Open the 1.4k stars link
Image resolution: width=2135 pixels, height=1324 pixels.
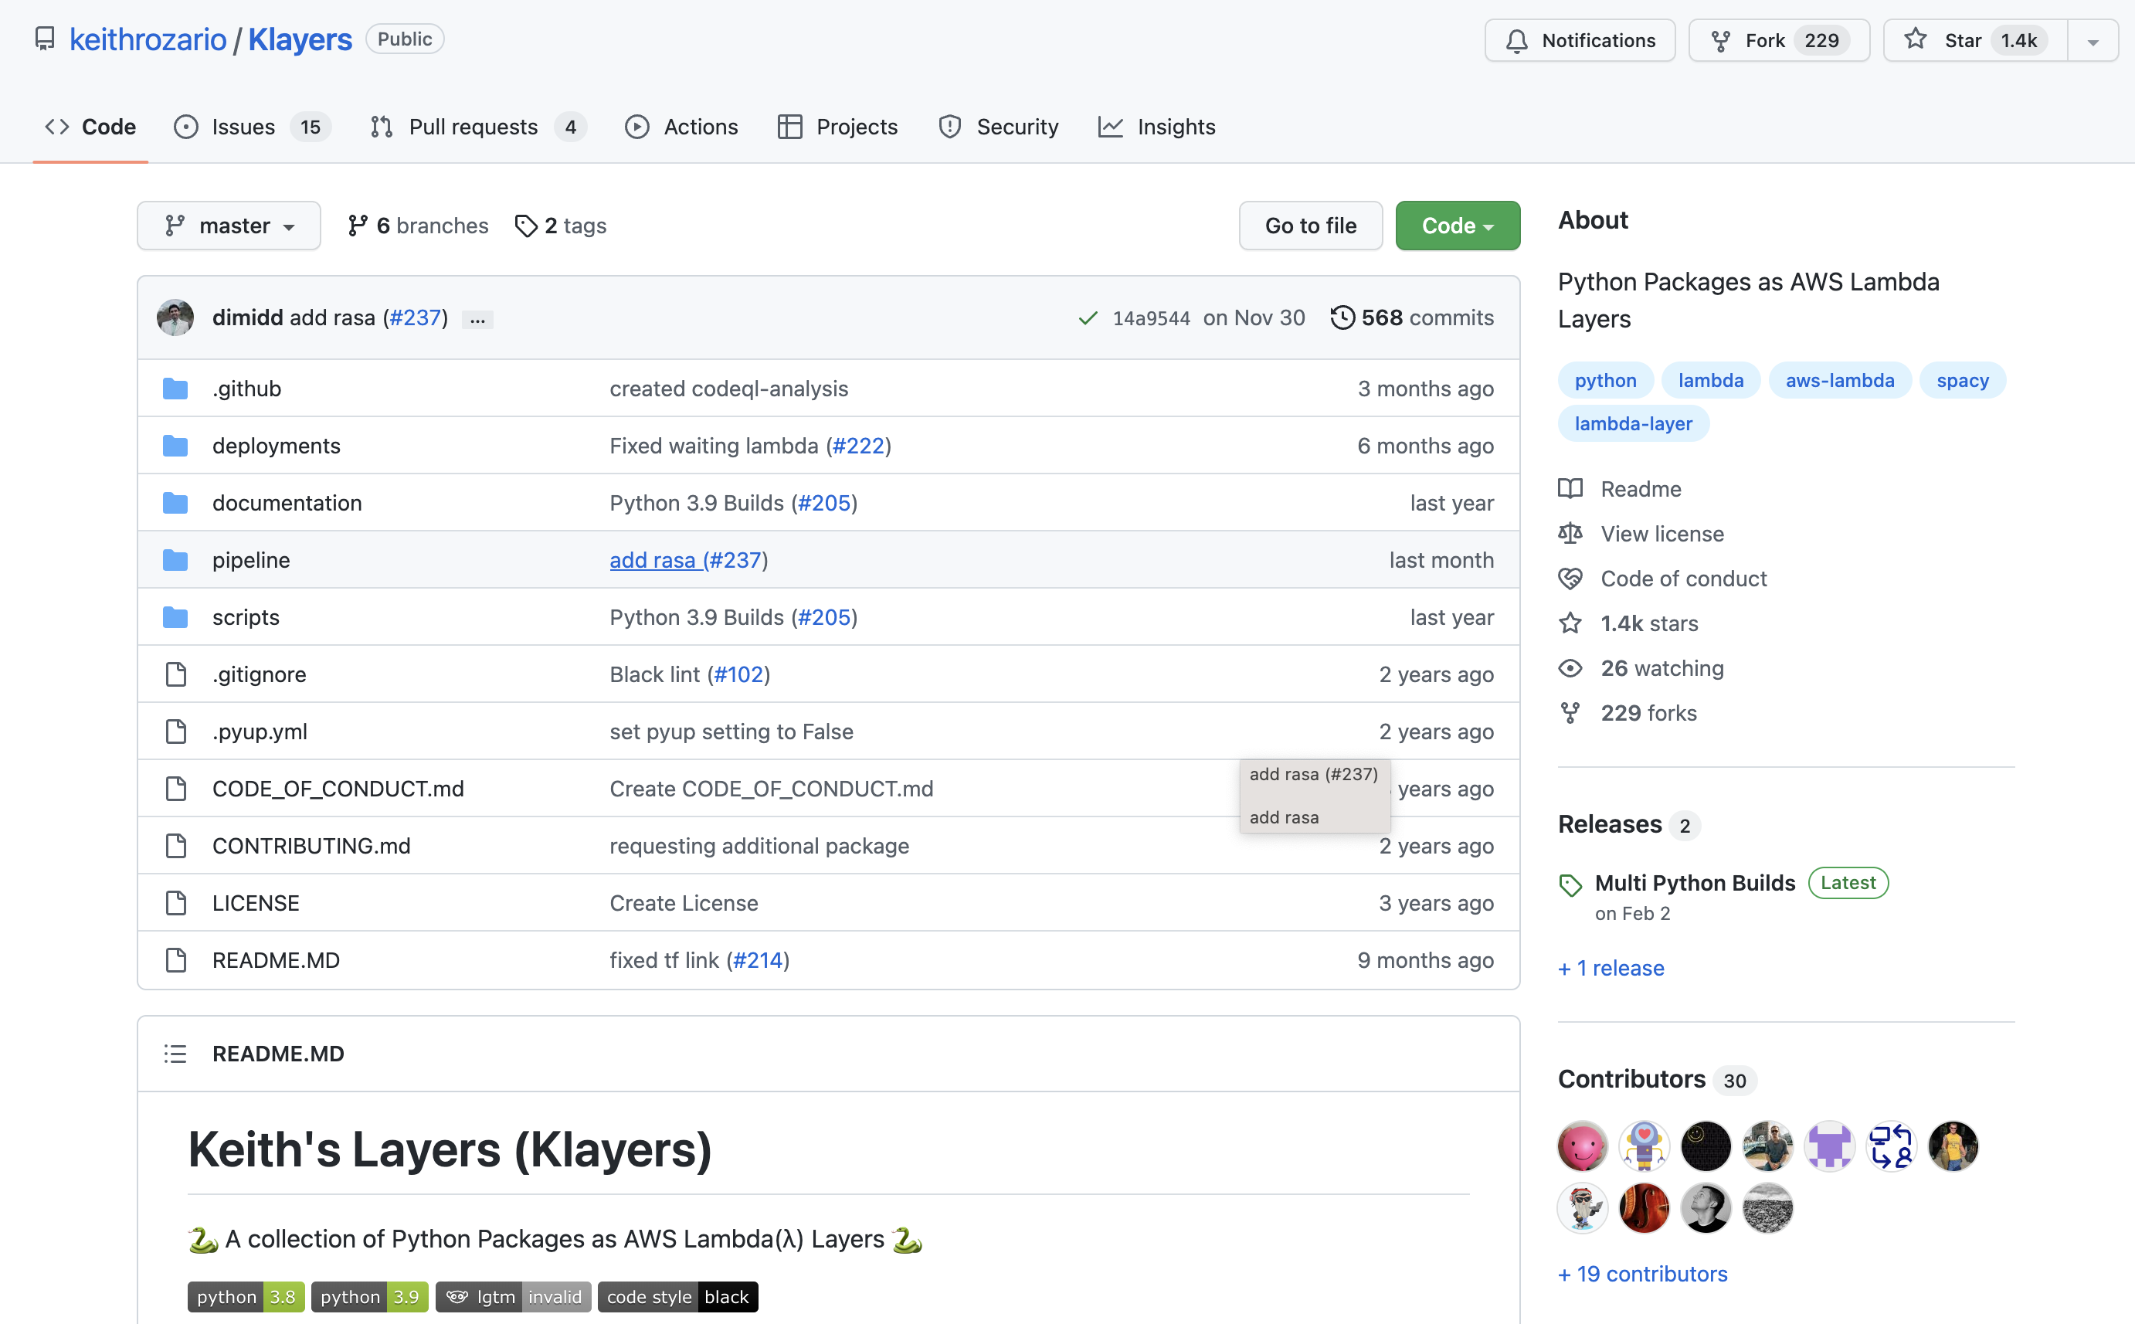[x=1628, y=623]
